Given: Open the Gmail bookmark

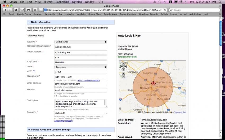Looking at the screenshot, I should point(11,14).
